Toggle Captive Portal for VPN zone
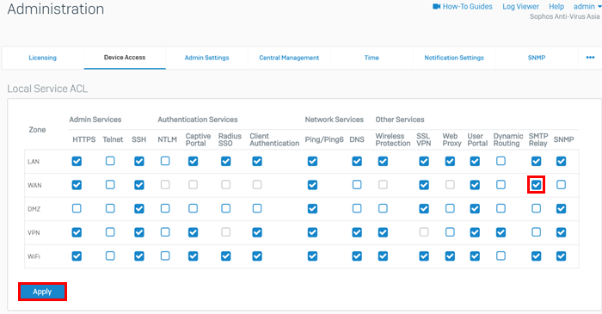602x314 pixels. [x=193, y=232]
